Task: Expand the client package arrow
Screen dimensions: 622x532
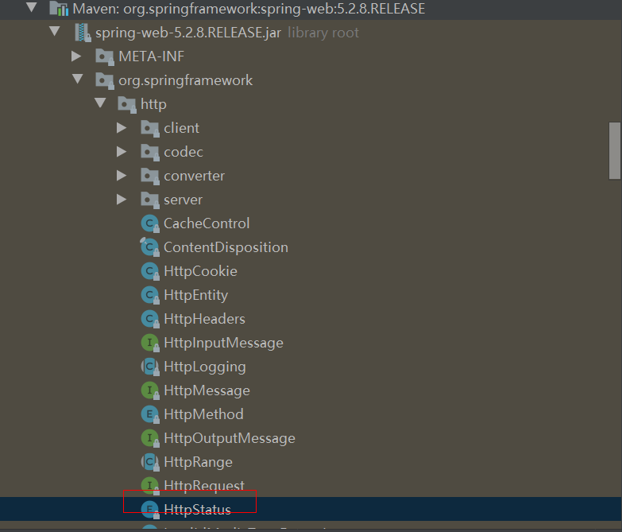Action: (122, 127)
